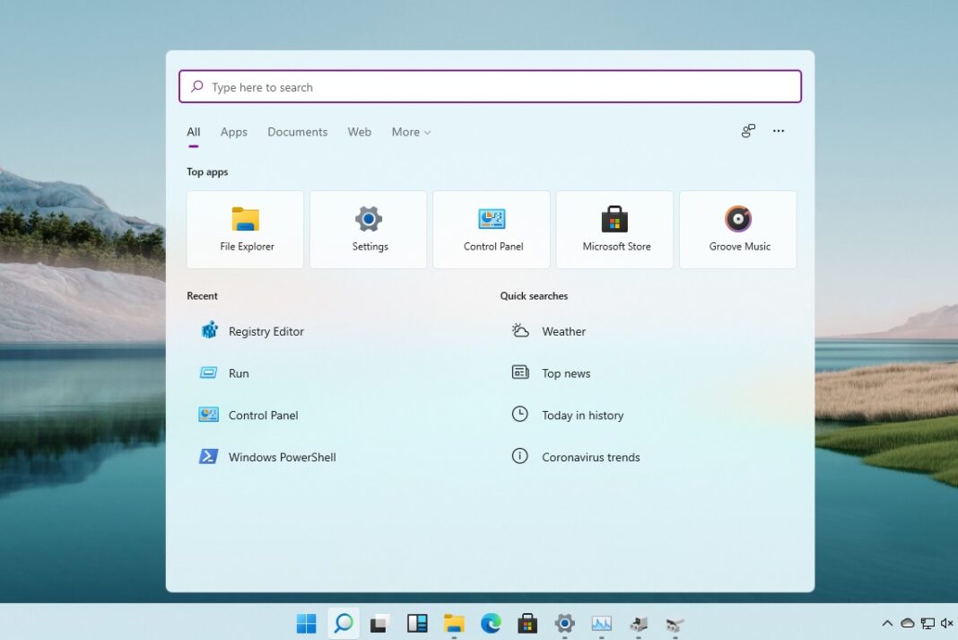Launch Windows PowerShell from Recent list
The image size is (958, 640).
pyautogui.click(x=283, y=457)
